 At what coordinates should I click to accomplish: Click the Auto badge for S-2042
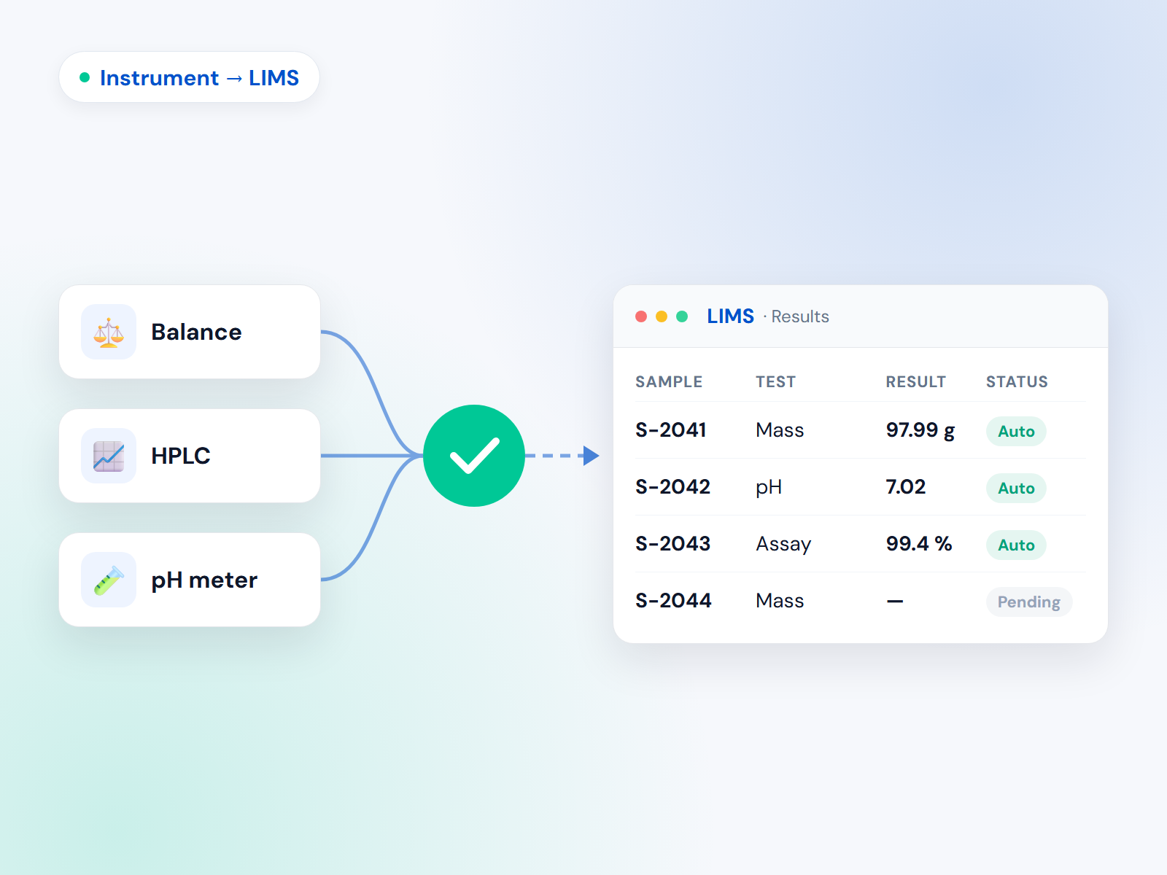(1016, 488)
